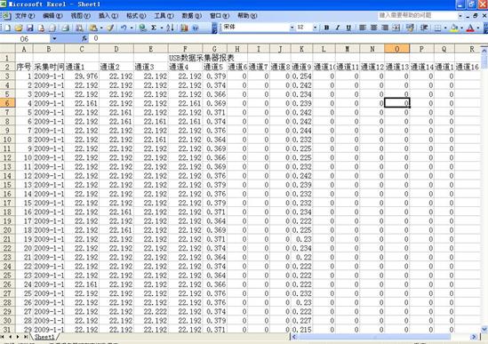Viewport: 488px width, 344px height.
Task: Toggle Bold formatting button
Action: point(326,28)
